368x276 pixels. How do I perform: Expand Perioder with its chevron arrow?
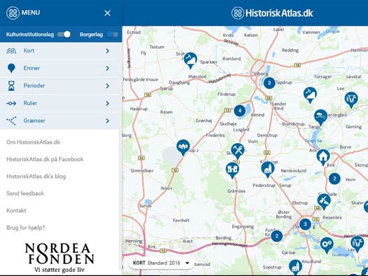coord(108,86)
